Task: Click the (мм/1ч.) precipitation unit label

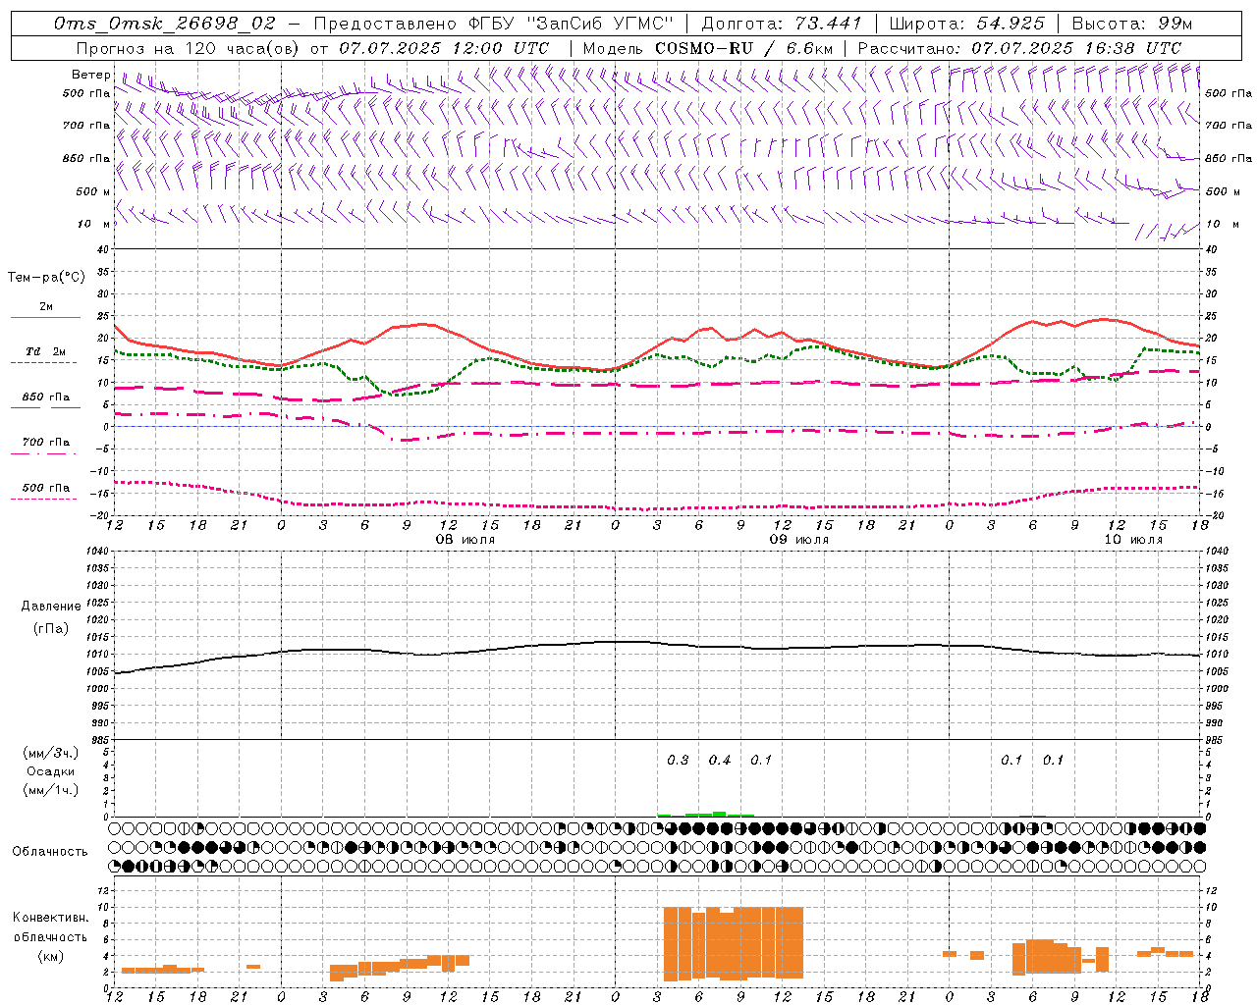Action: (51, 790)
